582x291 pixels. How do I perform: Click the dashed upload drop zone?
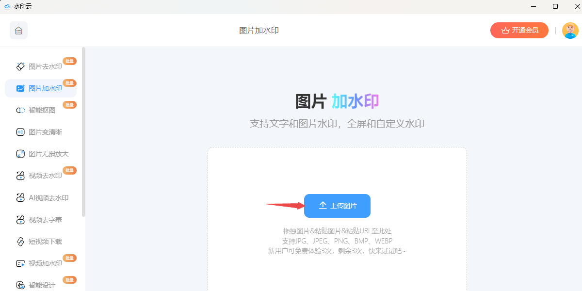coord(337,219)
